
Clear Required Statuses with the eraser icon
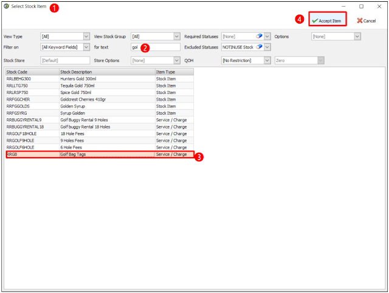[x=259, y=36]
